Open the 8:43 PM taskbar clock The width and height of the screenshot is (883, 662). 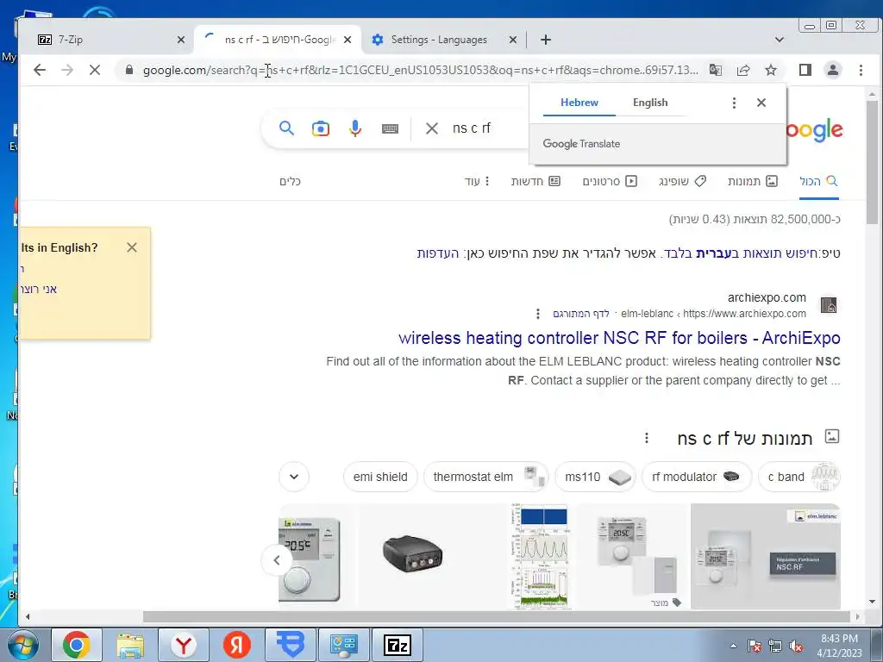coord(839,646)
